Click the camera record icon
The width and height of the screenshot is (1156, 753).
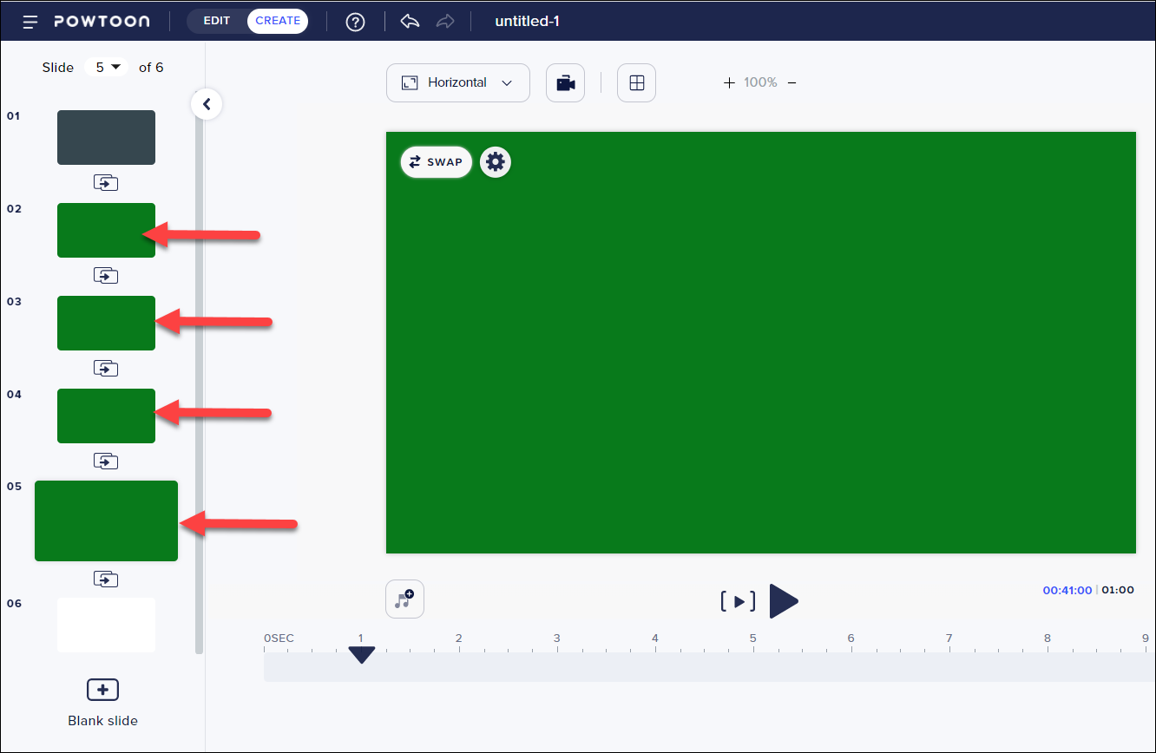click(x=565, y=83)
